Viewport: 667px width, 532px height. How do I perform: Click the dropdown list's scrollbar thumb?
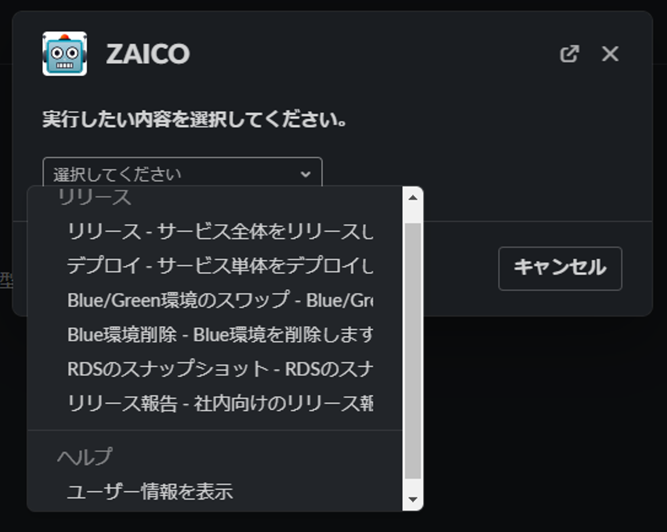413,350
